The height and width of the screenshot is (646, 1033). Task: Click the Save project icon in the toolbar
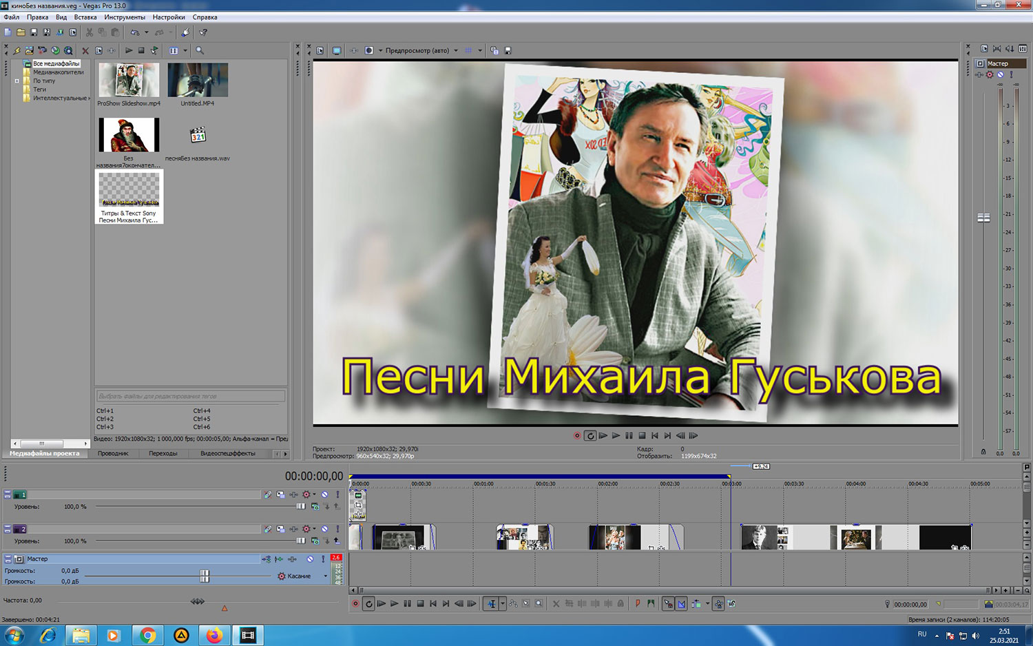coord(34,32)
